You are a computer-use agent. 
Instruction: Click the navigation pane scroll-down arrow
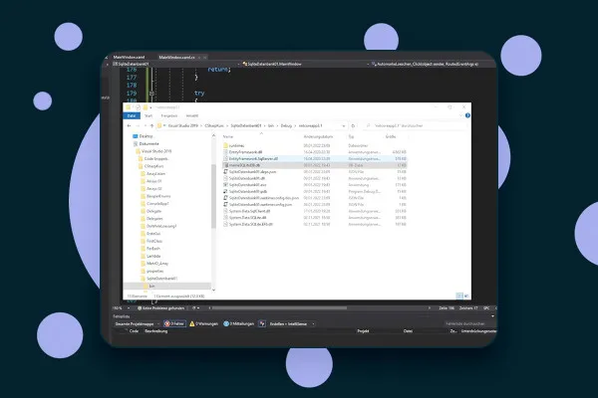coord(213,290)
